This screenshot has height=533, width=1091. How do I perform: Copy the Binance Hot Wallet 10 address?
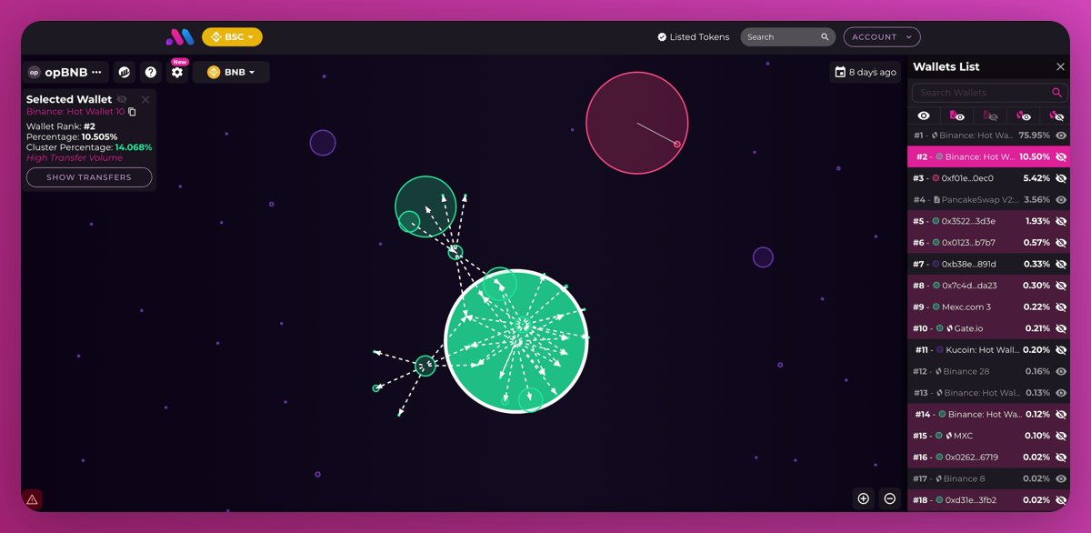132,112
